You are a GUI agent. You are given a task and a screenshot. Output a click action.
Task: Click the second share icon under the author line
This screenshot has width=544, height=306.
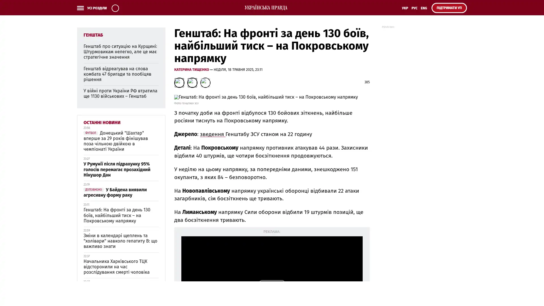click(x=192, y=82)
